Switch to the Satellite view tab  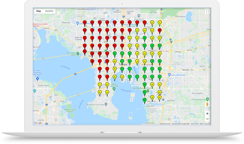point(49,11)
